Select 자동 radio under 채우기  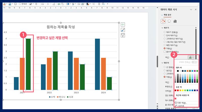point(165,48)
